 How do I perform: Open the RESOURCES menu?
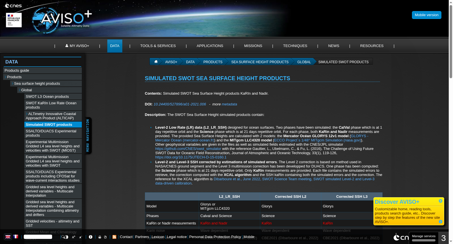pyautogui.click(x=372, y=46)
